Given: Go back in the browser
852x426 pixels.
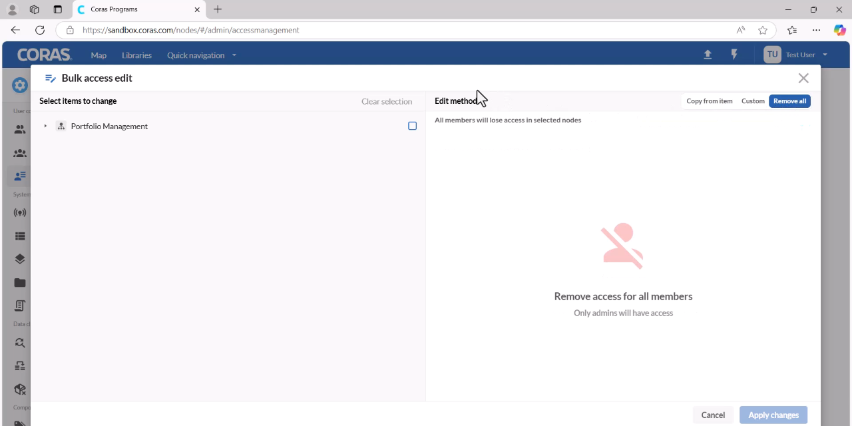Looking at the screenshot, I should [15, 30].
